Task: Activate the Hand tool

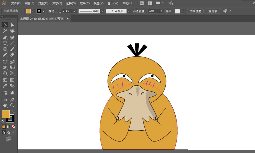Action: click(x=5, y=105)
